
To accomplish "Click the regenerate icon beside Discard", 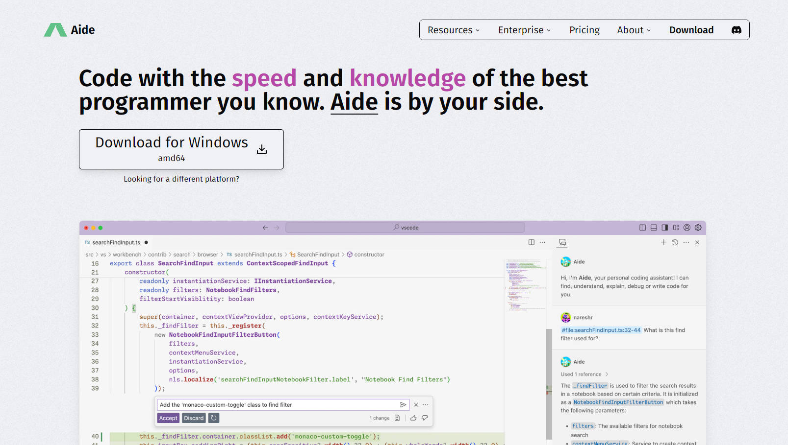I will [213, 418].
